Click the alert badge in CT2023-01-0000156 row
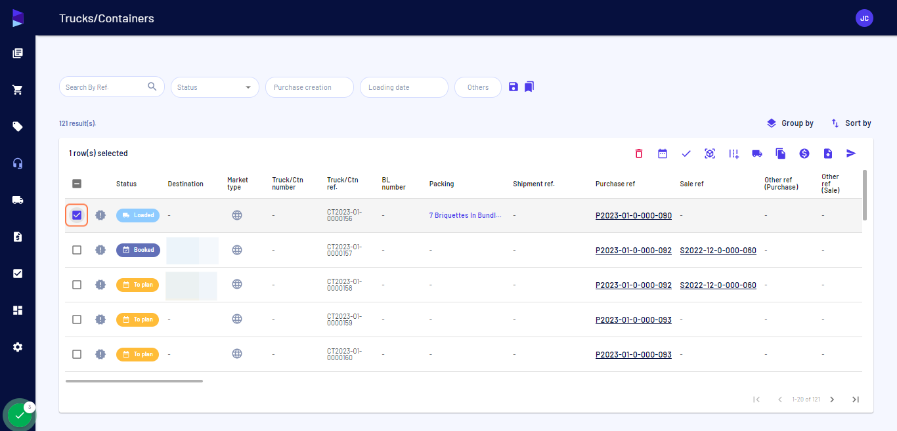Viewport: 897px width, 431px height. pos(100,215)
